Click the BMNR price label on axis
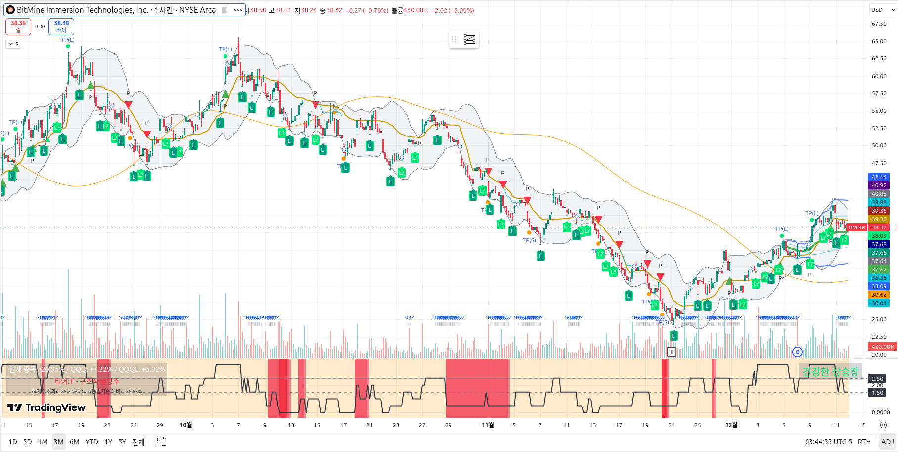The image size is (898, 452). tap(856, 227)
